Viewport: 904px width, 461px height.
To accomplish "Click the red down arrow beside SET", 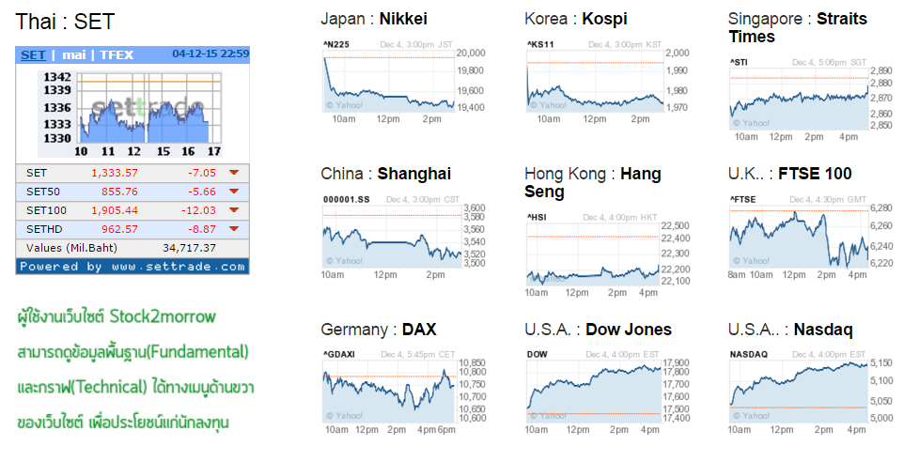I will (233, 173).
